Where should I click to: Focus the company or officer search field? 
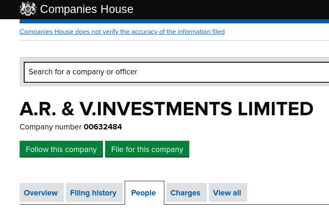click(175, 72)
